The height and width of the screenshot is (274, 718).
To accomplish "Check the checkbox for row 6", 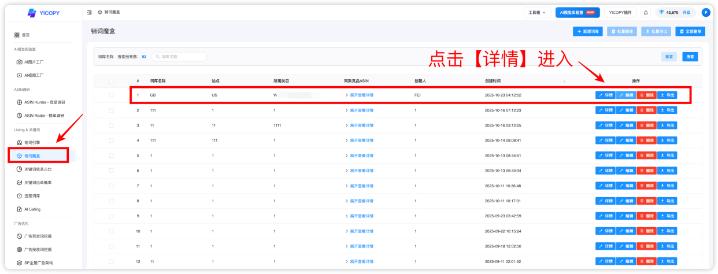I will pyautogui.click(x=111, y=171).
